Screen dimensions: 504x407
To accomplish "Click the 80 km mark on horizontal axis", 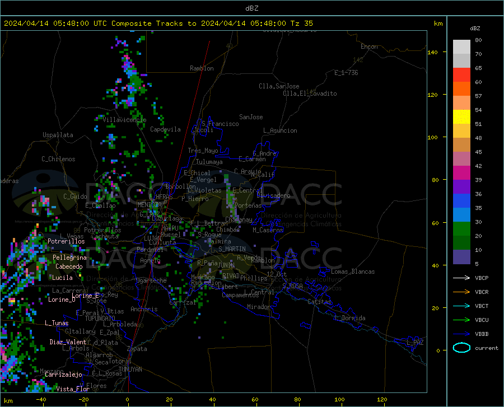I will [x=297, y=400].
